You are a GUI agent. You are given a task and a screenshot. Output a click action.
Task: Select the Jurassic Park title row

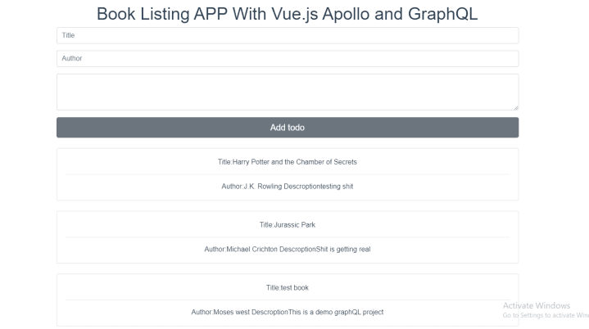click(287, 224)
